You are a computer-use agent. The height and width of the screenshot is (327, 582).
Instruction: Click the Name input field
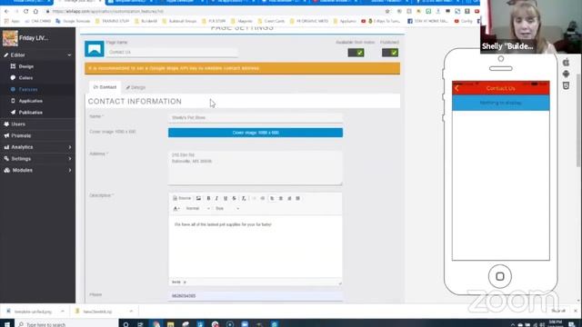click(256, 117)
